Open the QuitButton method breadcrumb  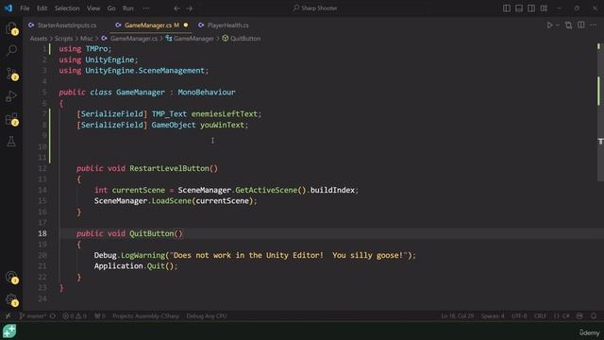tap(242, 39)
